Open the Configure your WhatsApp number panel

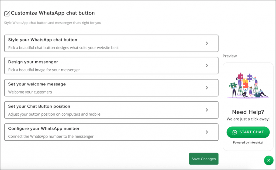(x=108, y=132)
